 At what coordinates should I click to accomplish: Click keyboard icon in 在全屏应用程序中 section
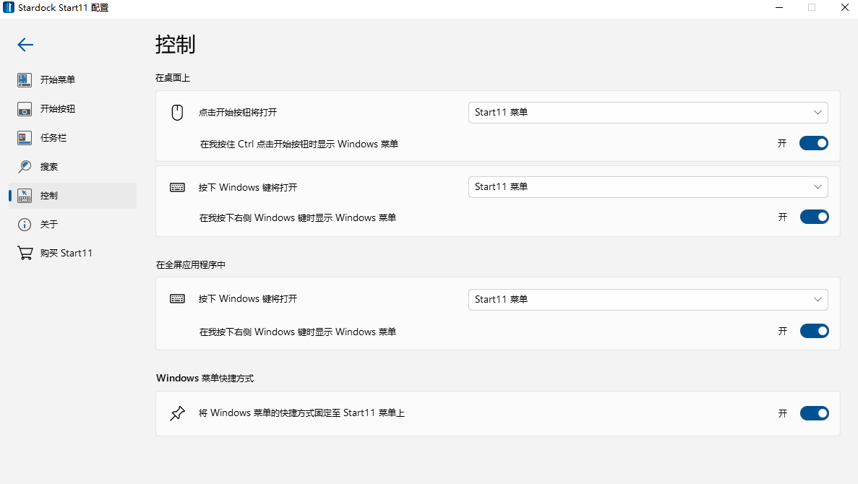(177, 298)
